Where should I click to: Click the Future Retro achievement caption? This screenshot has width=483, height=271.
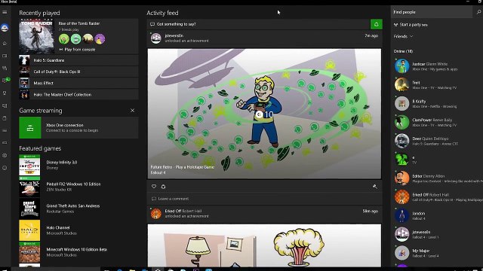point(182,167)
